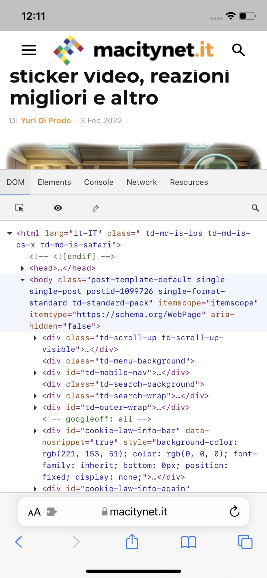Click the 3 Feb 2022 date

101,121
